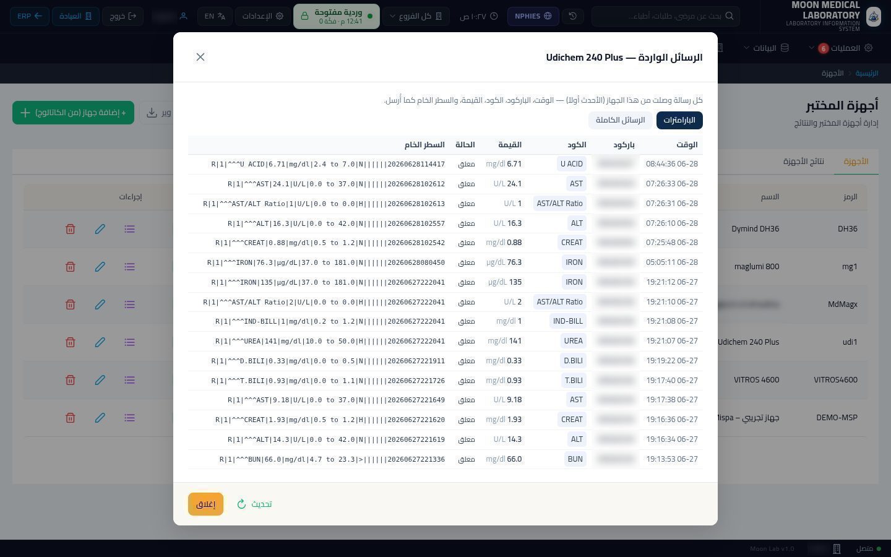Viewport: 891px width, 557px height.
Task: Delete the mg1 device row
Action: pos(71,267)
